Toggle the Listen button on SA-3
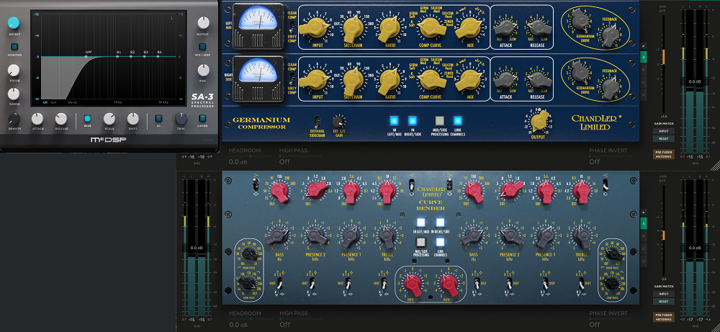Image resolution: width=720 pixels, height=332 pixels. point(202,119)
